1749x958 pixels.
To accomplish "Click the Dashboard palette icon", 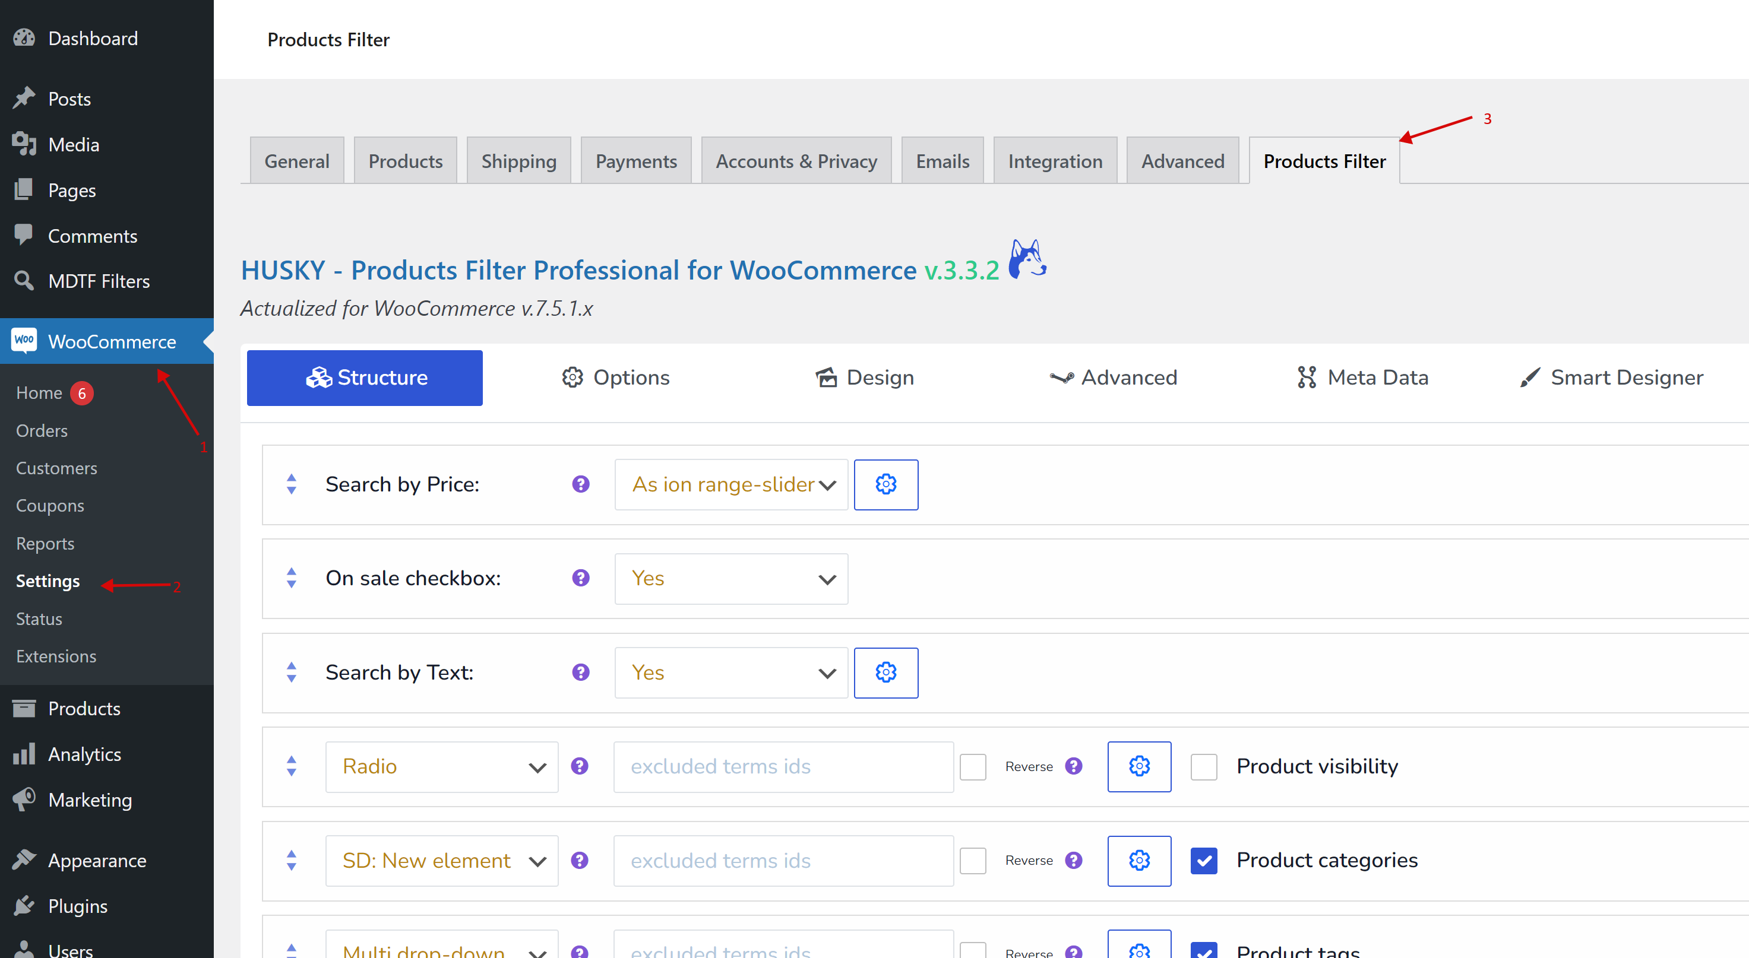I will coord(24,38).
